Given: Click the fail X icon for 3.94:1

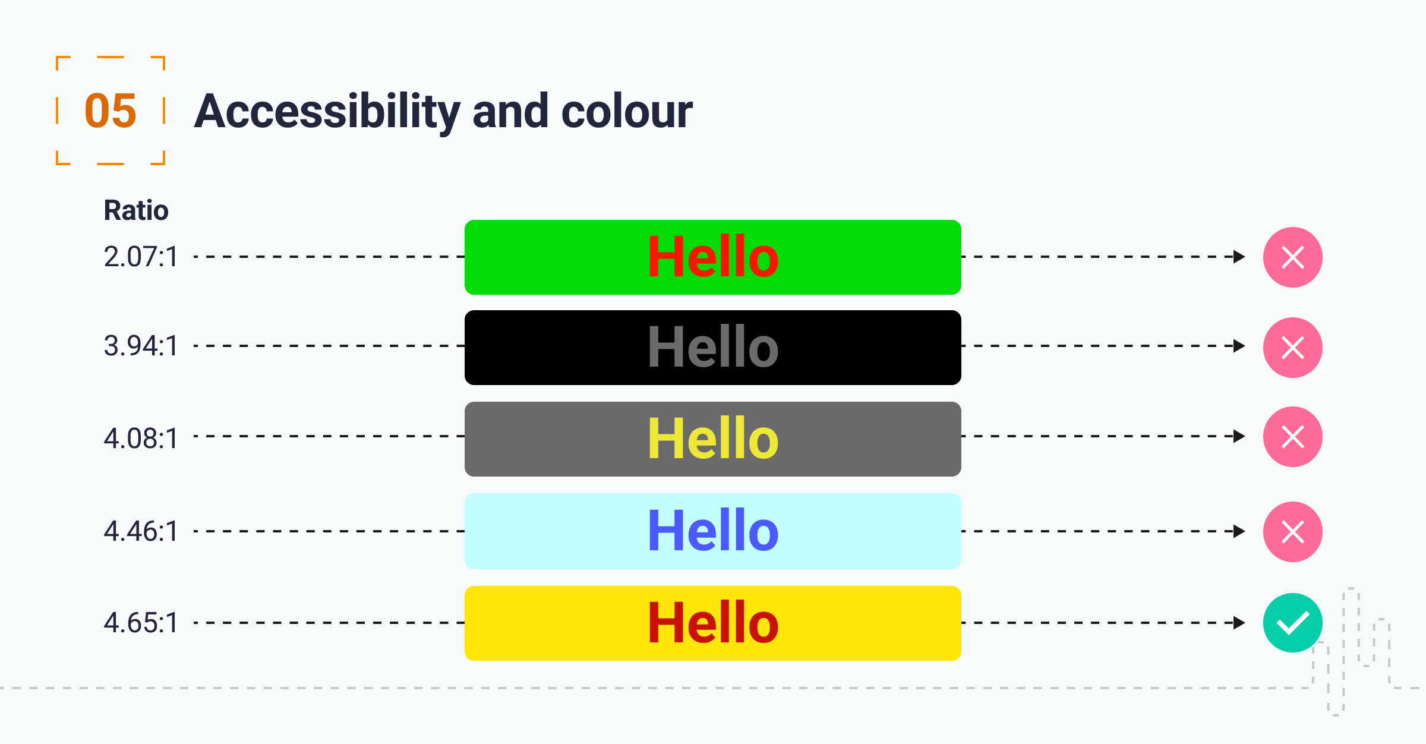Looking at the screenshot, I should [1292, 348].
